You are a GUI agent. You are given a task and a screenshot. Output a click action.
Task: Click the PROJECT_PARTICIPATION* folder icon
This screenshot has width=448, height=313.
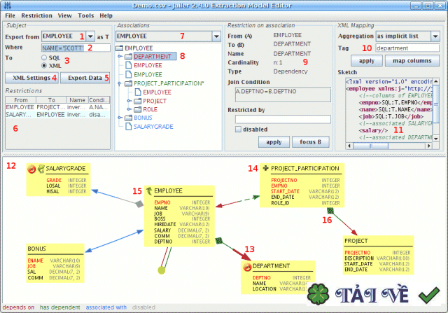pyautogui.click(x=129, y=83)
